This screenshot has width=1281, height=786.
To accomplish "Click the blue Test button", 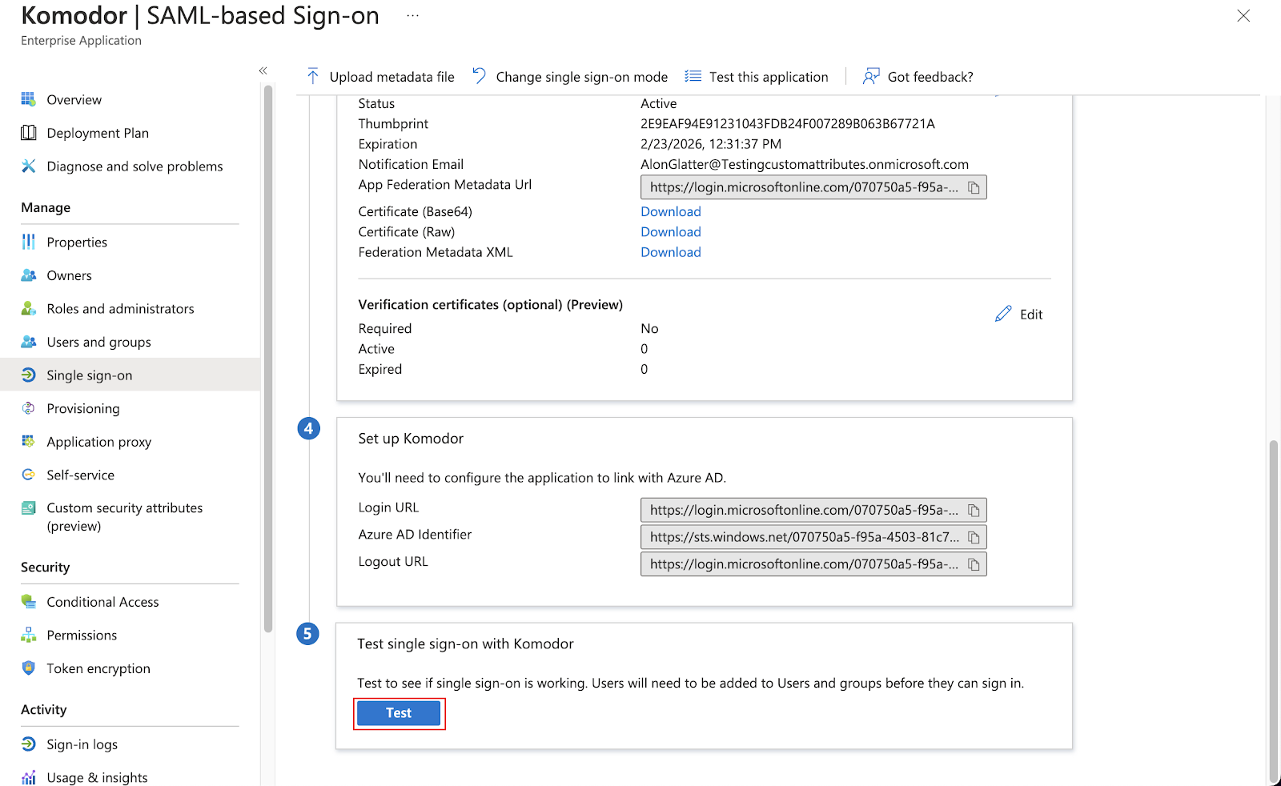I will point(399,713).
